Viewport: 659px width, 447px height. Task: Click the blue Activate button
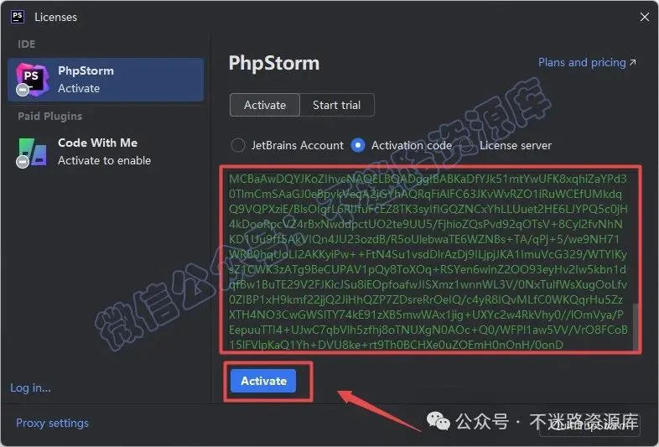[x=263, y=381]
